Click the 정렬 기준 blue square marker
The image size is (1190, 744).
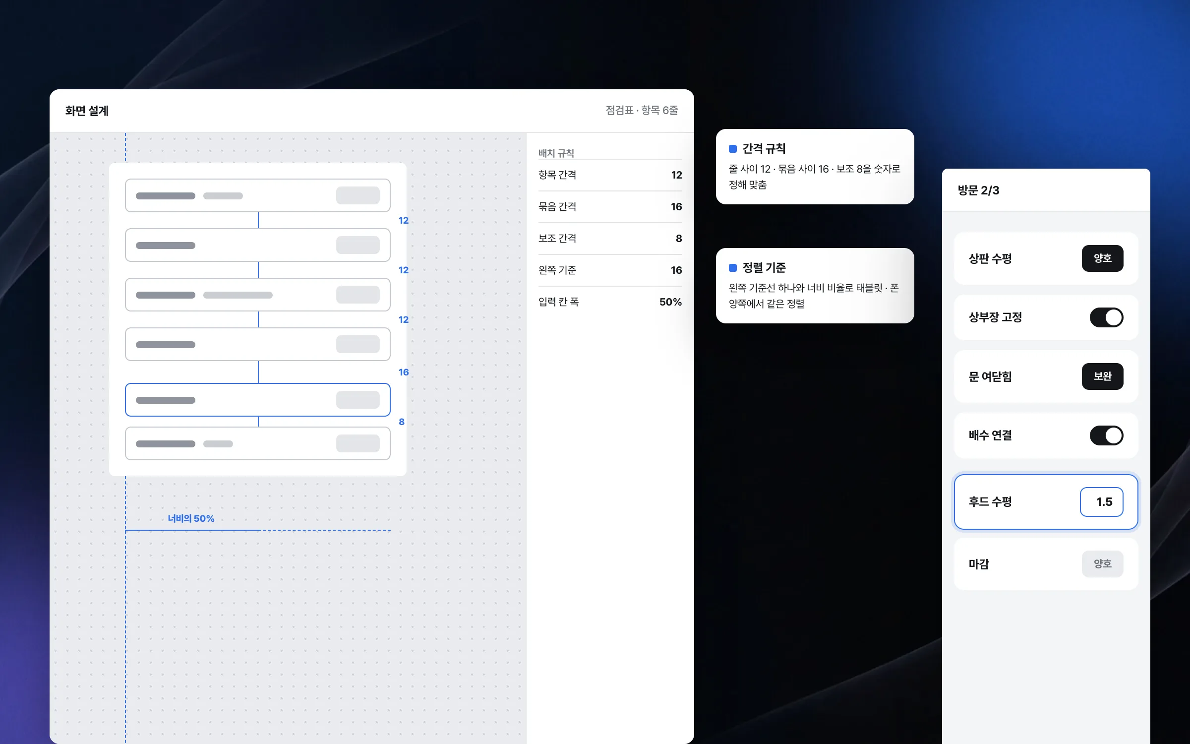click(x=733, y=268)
